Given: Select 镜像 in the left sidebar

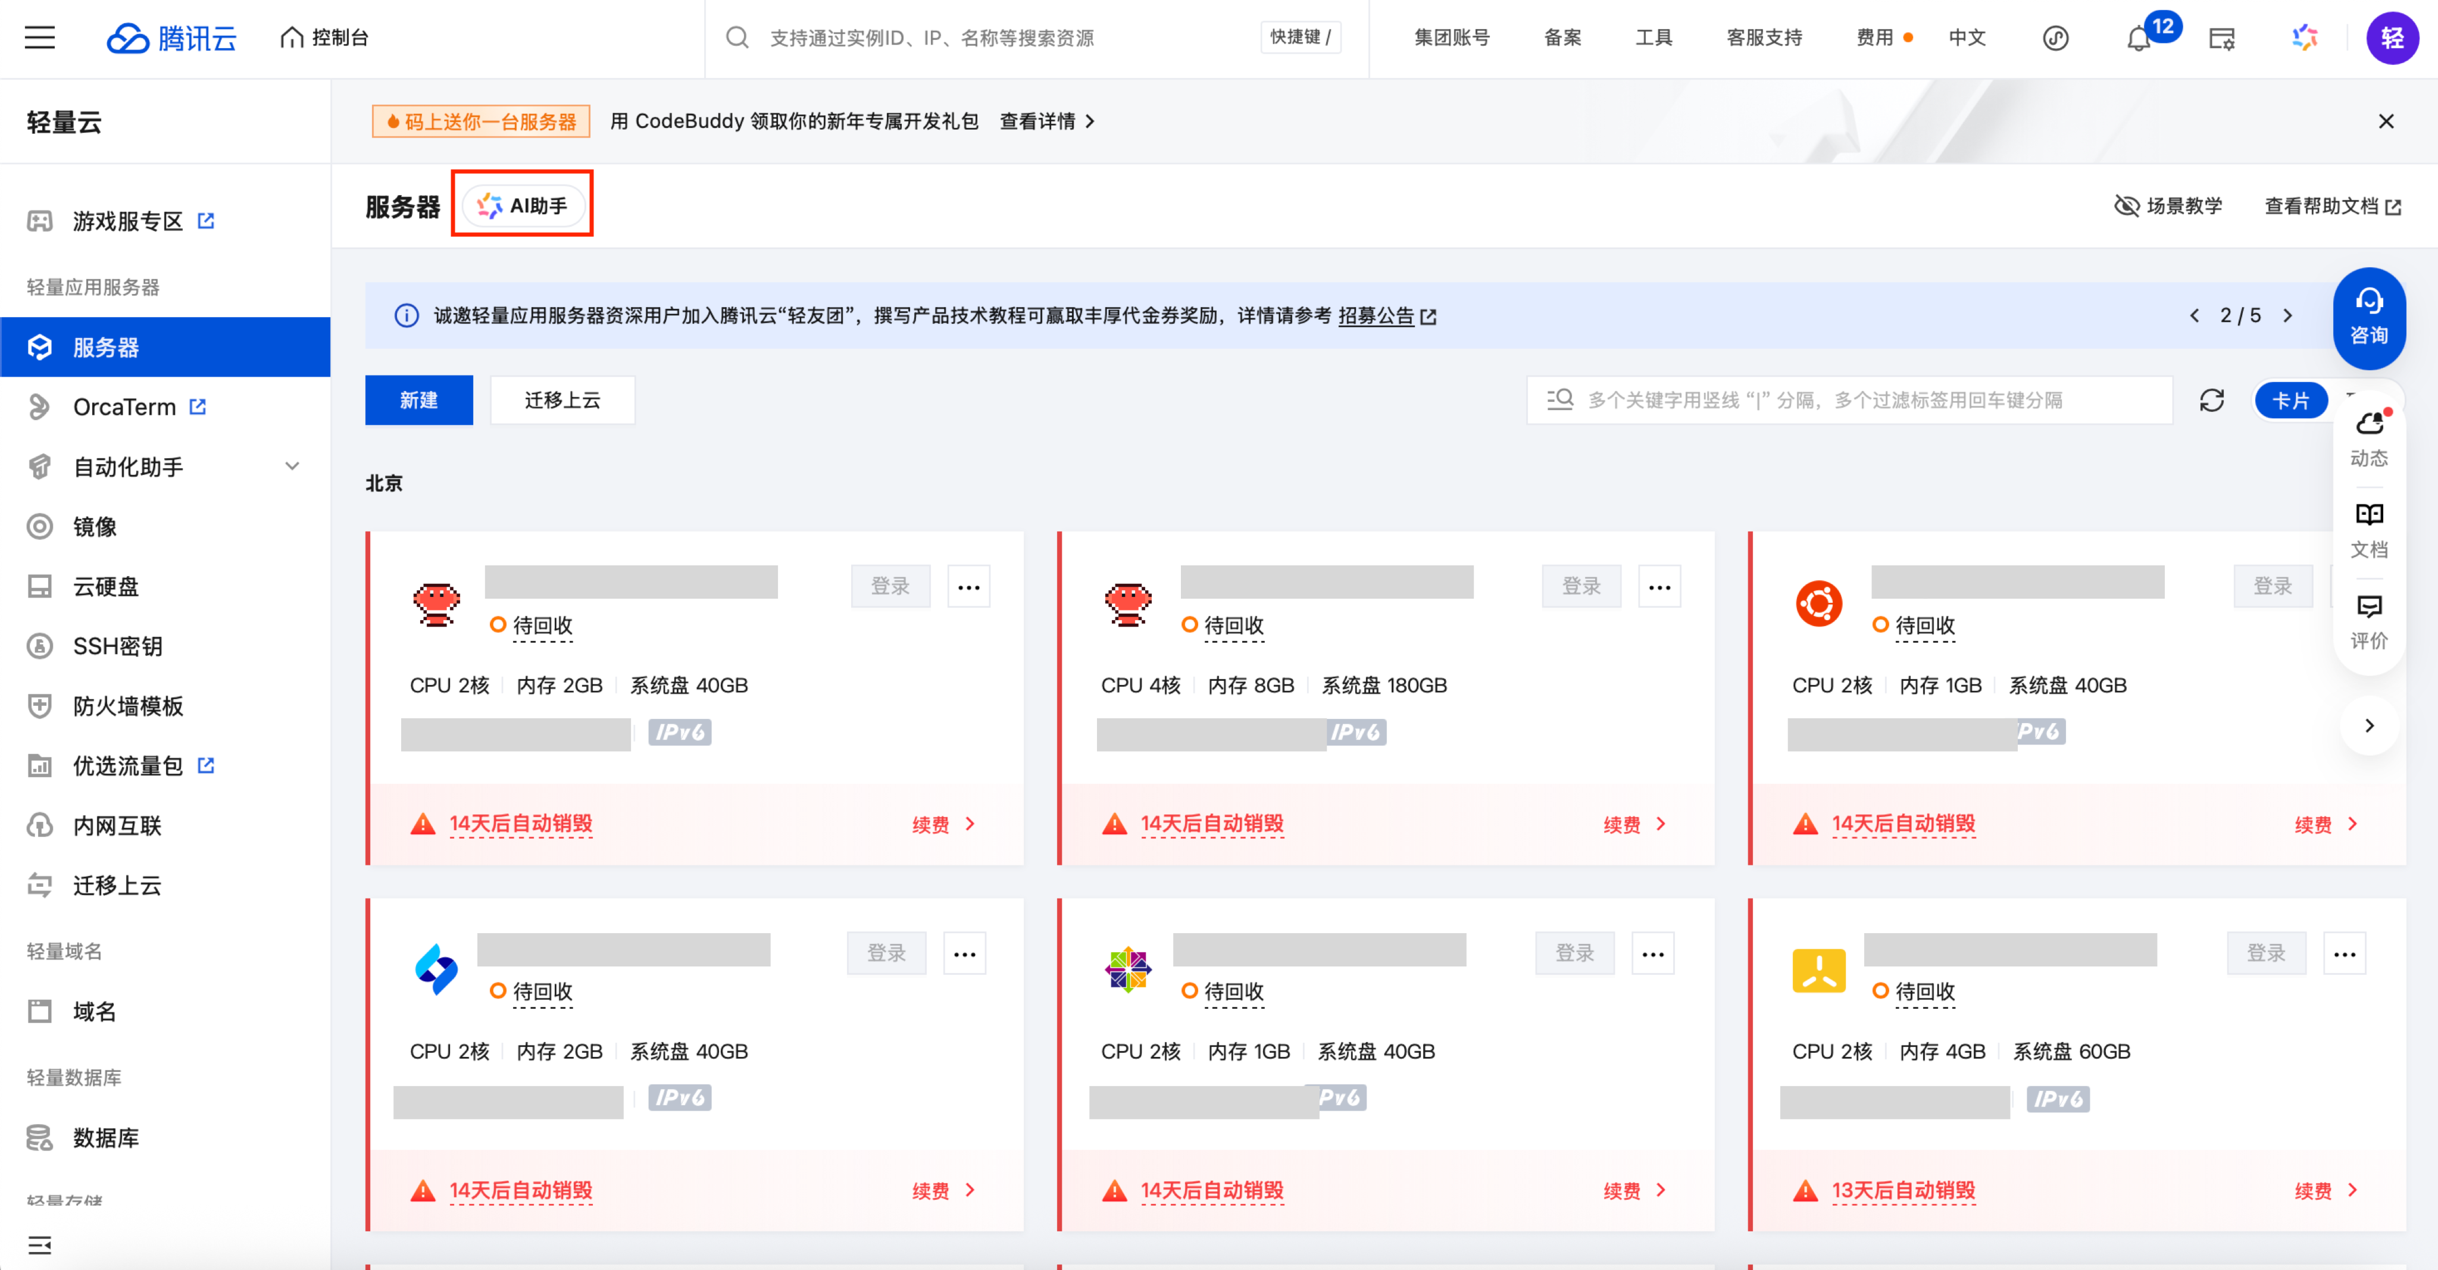Looking at the screenshot, I should coord(95,526).
